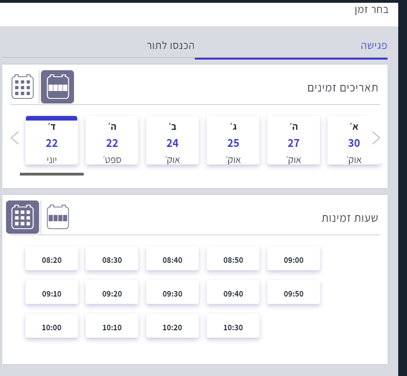Select the 08:20 time slot

point(52,260)
